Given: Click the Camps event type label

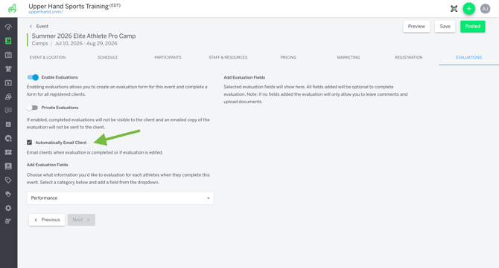Looking at the screenshot, I should [39, 44].
